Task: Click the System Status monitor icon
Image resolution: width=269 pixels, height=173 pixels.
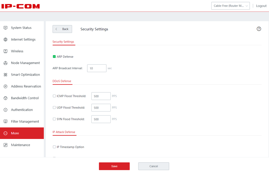Action: [5, 28]
